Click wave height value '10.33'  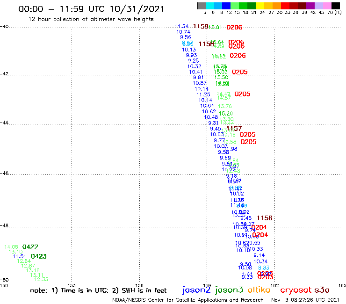click(x=256, y=249)
